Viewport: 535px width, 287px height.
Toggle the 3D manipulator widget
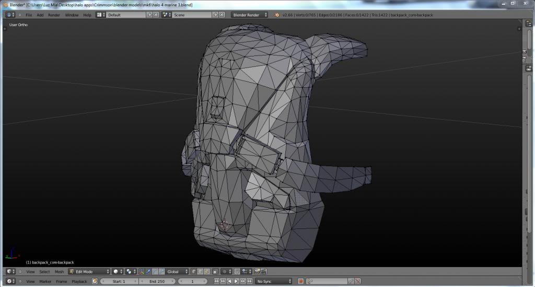[142, 272]
